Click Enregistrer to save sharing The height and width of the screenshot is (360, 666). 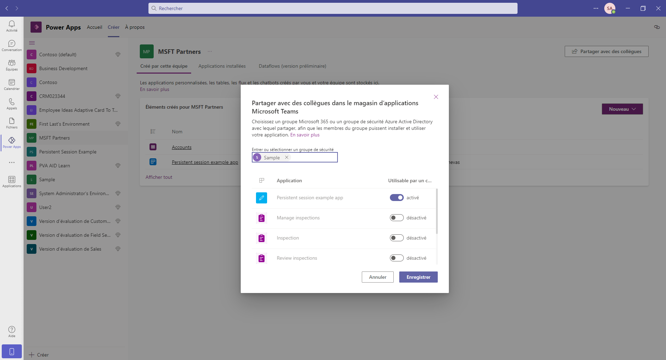pos(418,277)
